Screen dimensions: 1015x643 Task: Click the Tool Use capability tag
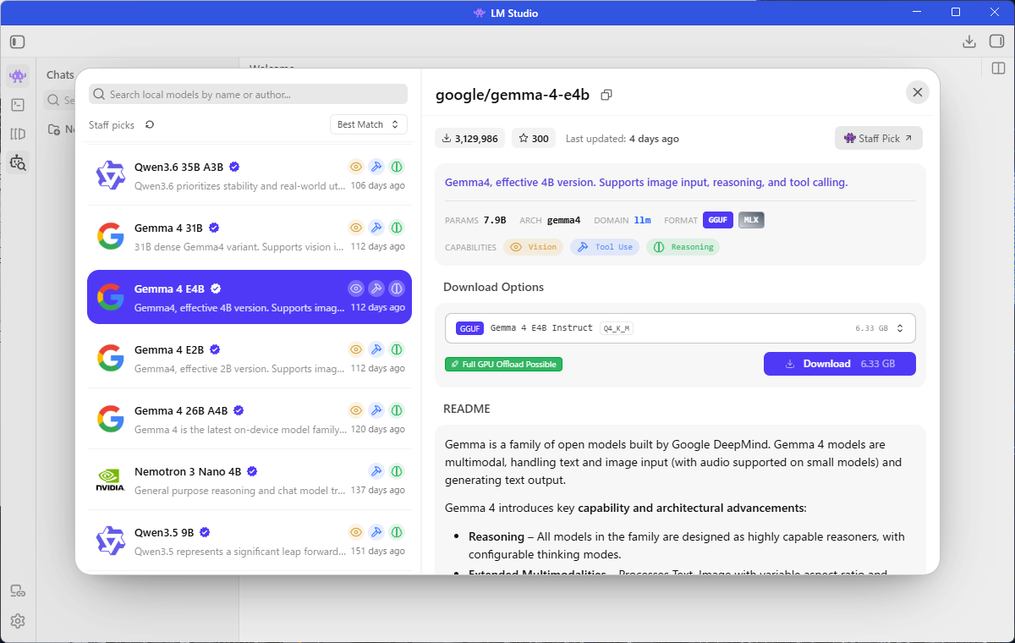coord(606,247)
